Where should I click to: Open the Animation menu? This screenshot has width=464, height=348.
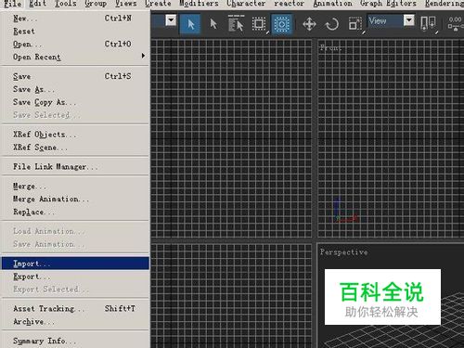332,4
